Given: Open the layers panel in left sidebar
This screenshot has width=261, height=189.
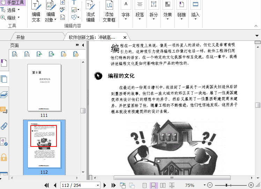Looking at the screenshot, I should pos(4,95).
